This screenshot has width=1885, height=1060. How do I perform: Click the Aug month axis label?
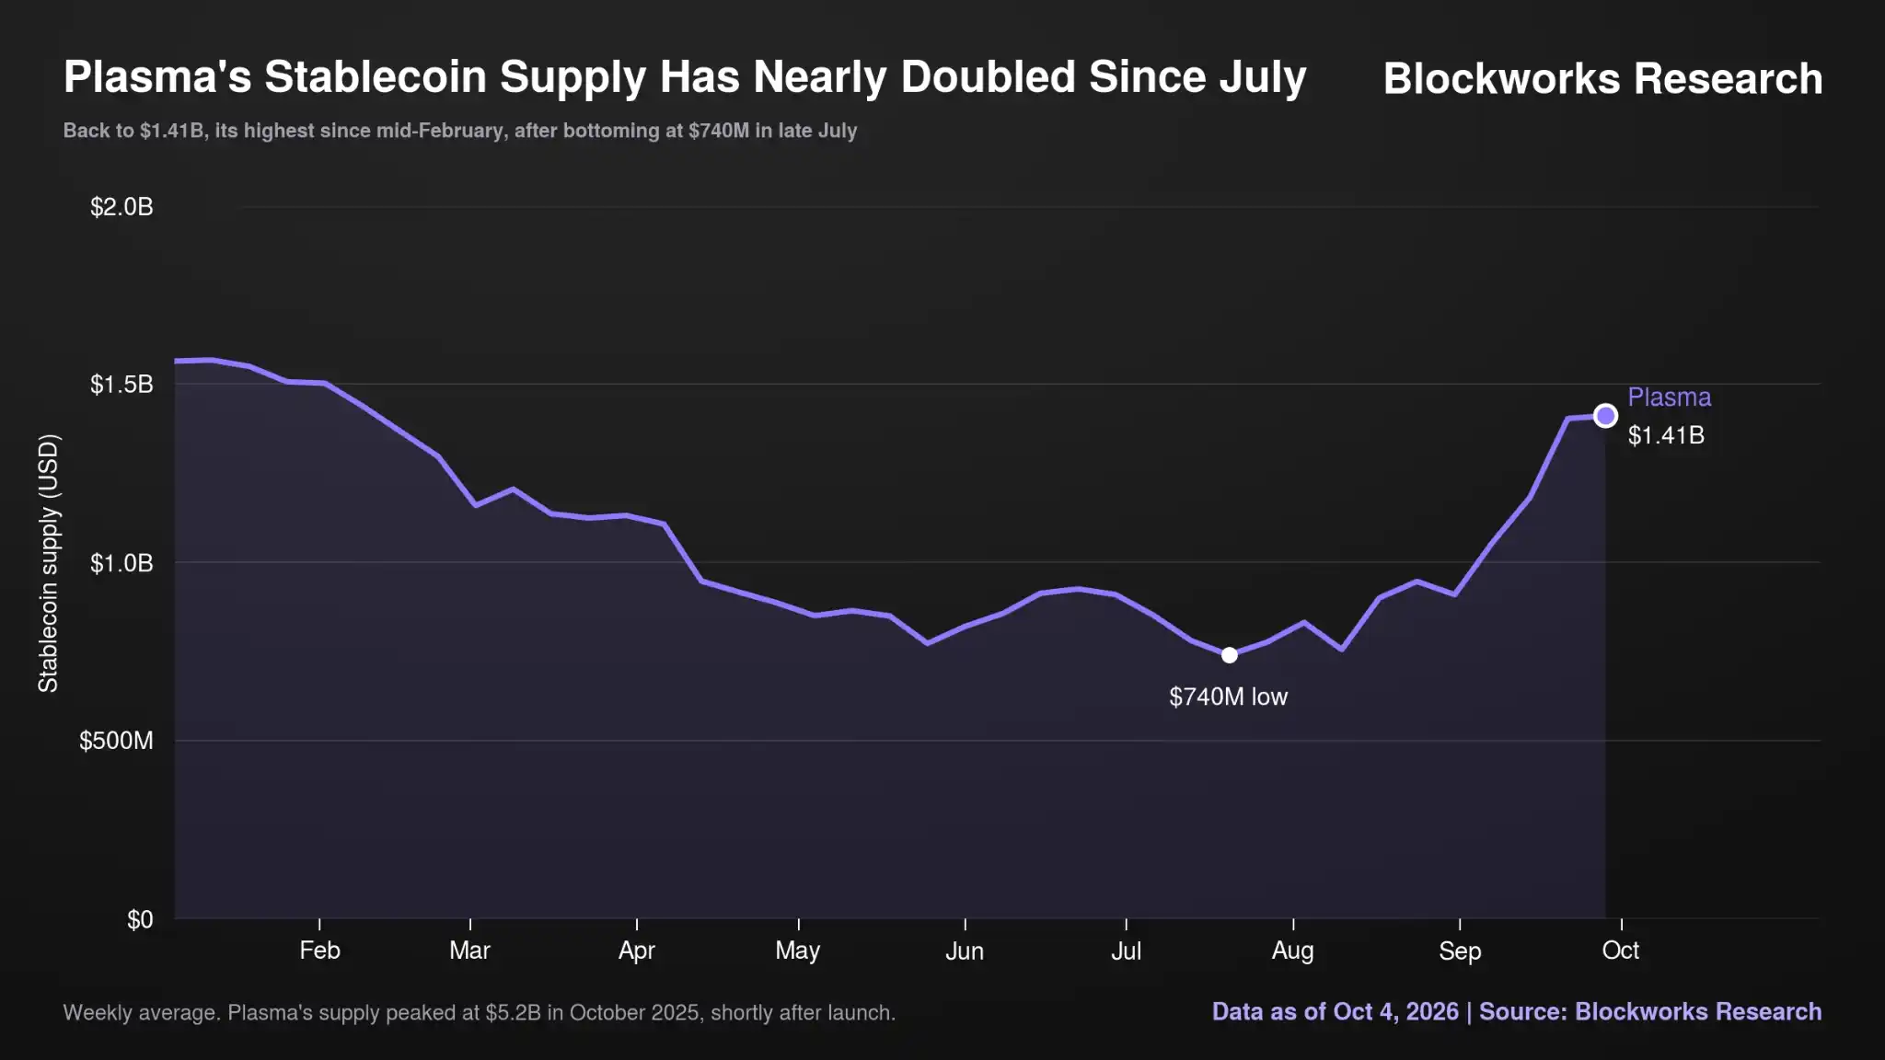1293,951
